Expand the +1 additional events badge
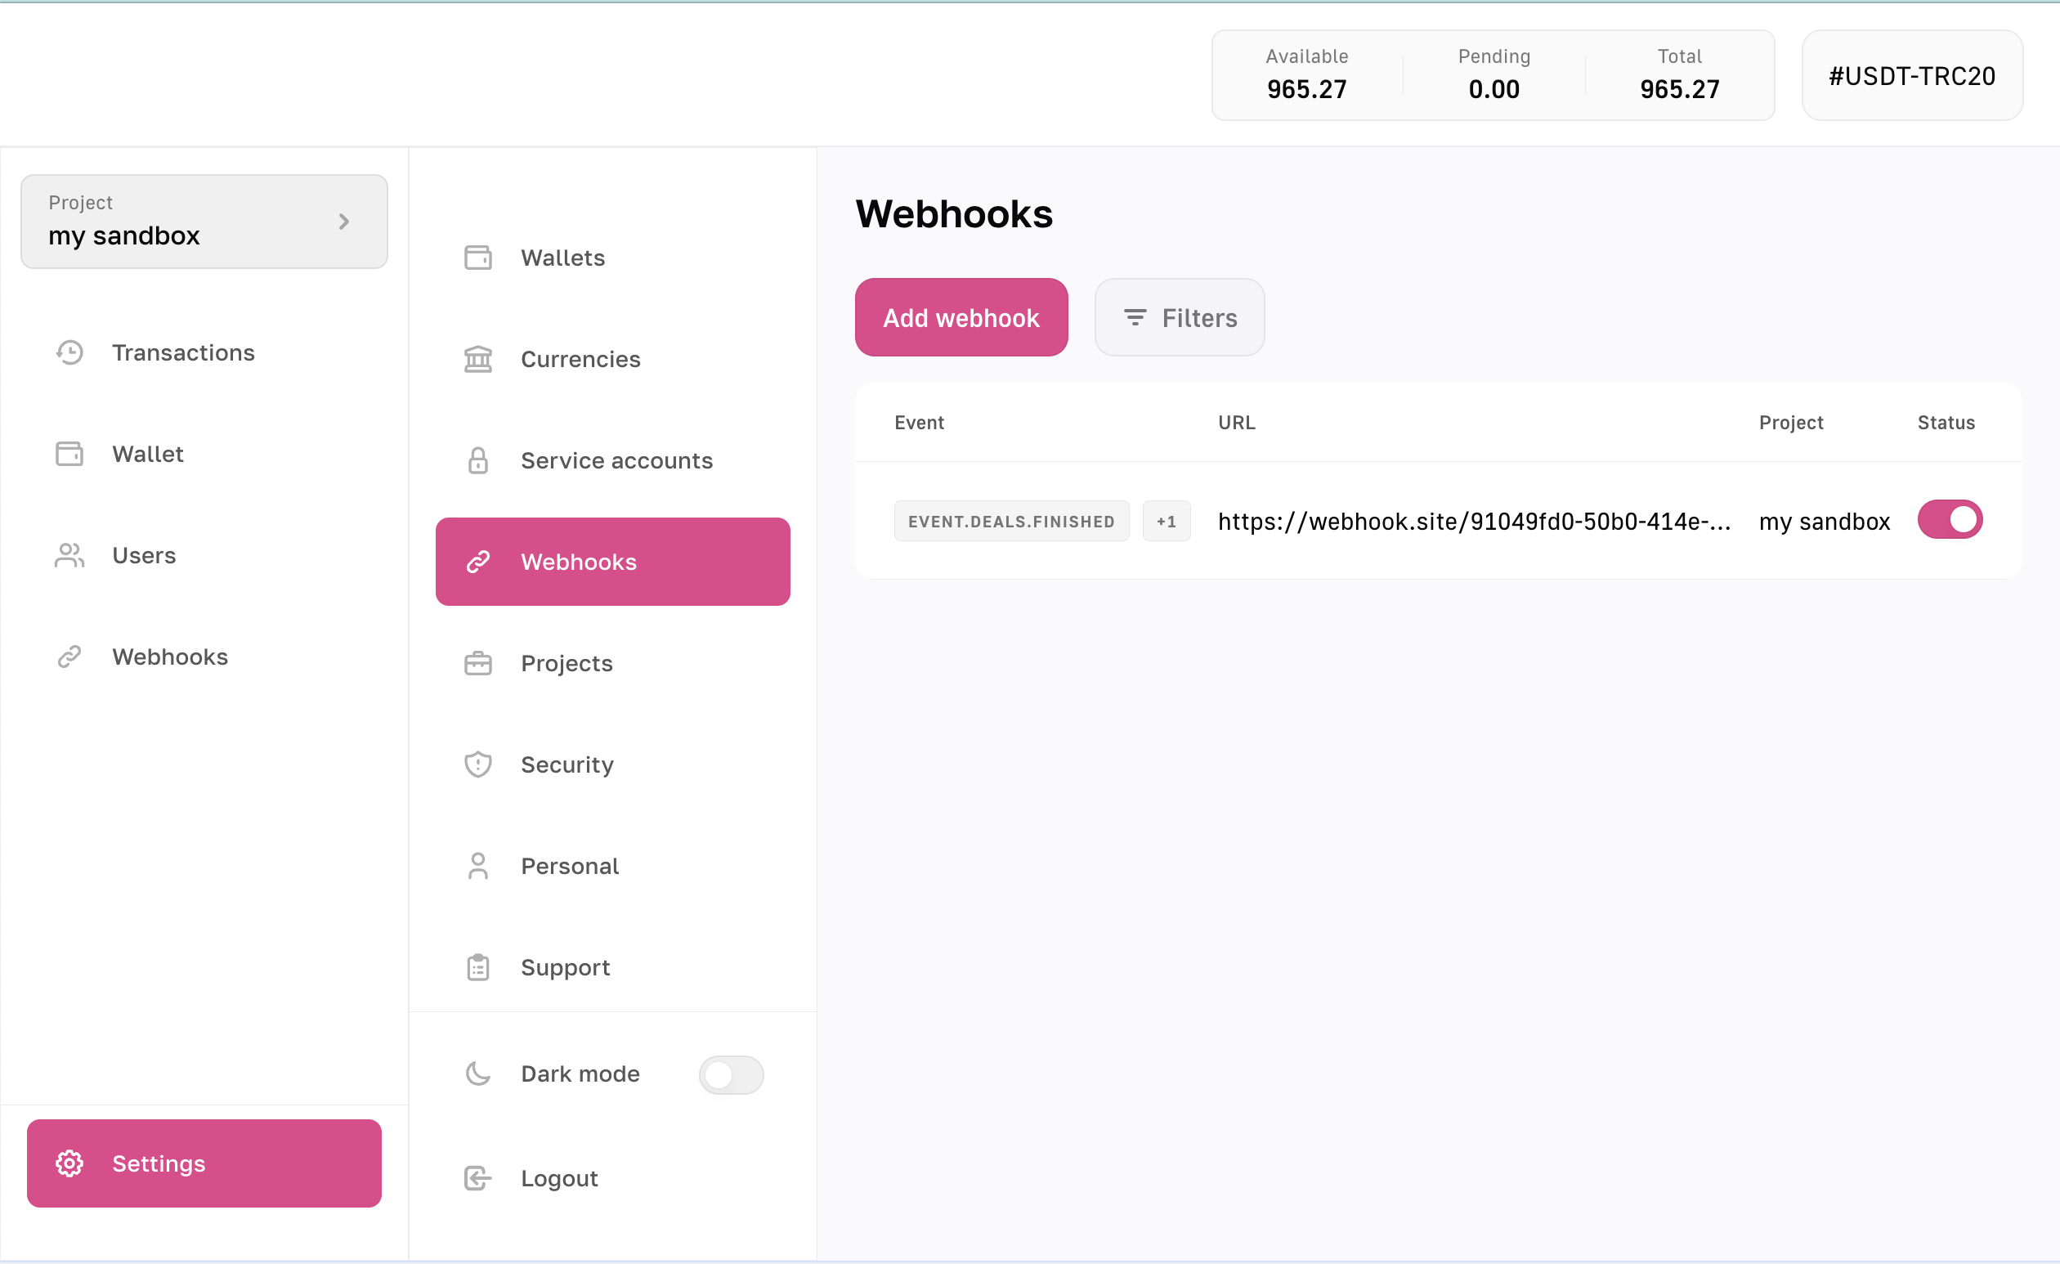 (1166, 522)
